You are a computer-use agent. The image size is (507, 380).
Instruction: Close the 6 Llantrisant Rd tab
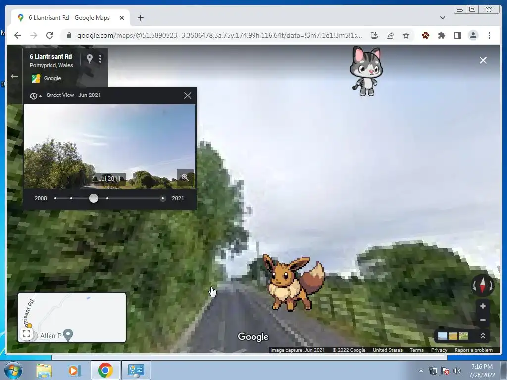122,18
